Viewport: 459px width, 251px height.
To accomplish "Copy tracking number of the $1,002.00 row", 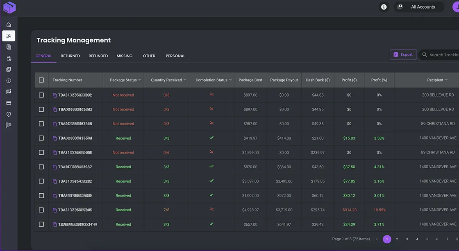I will point(55,196).
